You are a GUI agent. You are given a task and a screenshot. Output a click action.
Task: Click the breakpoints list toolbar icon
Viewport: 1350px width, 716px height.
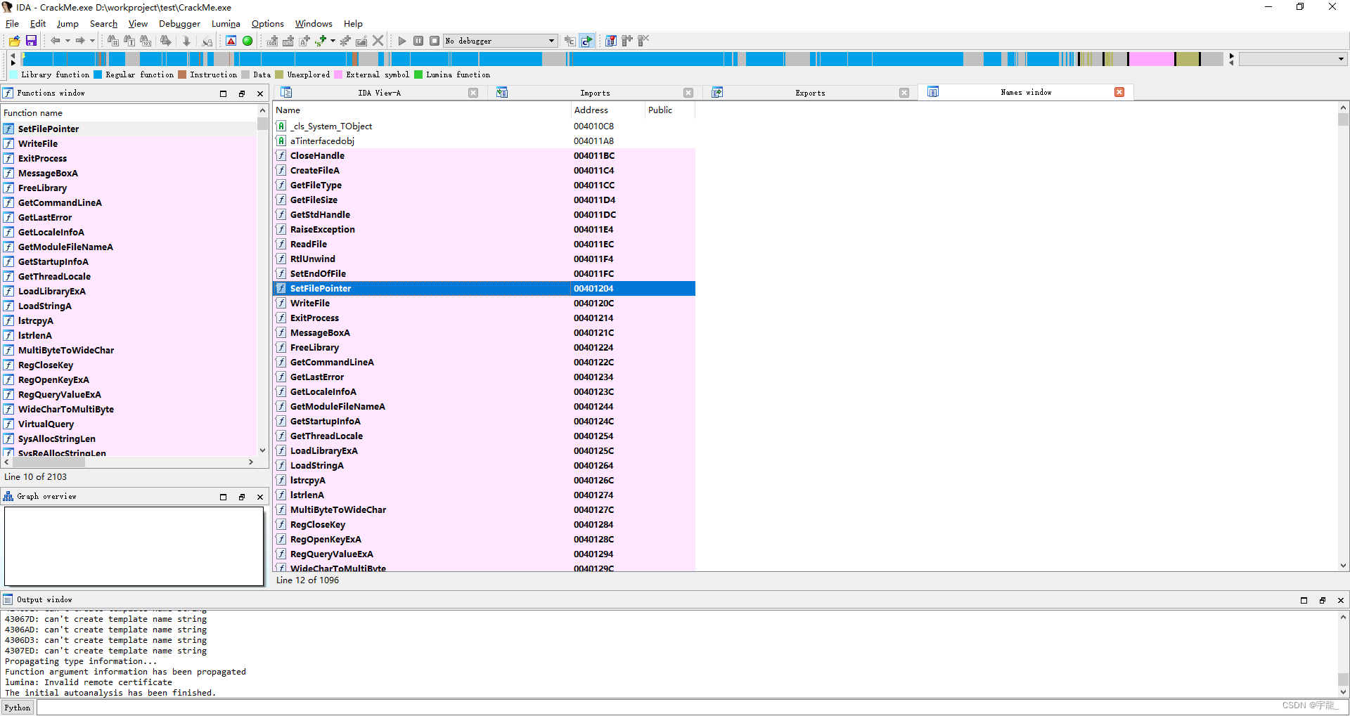point(610,41)
